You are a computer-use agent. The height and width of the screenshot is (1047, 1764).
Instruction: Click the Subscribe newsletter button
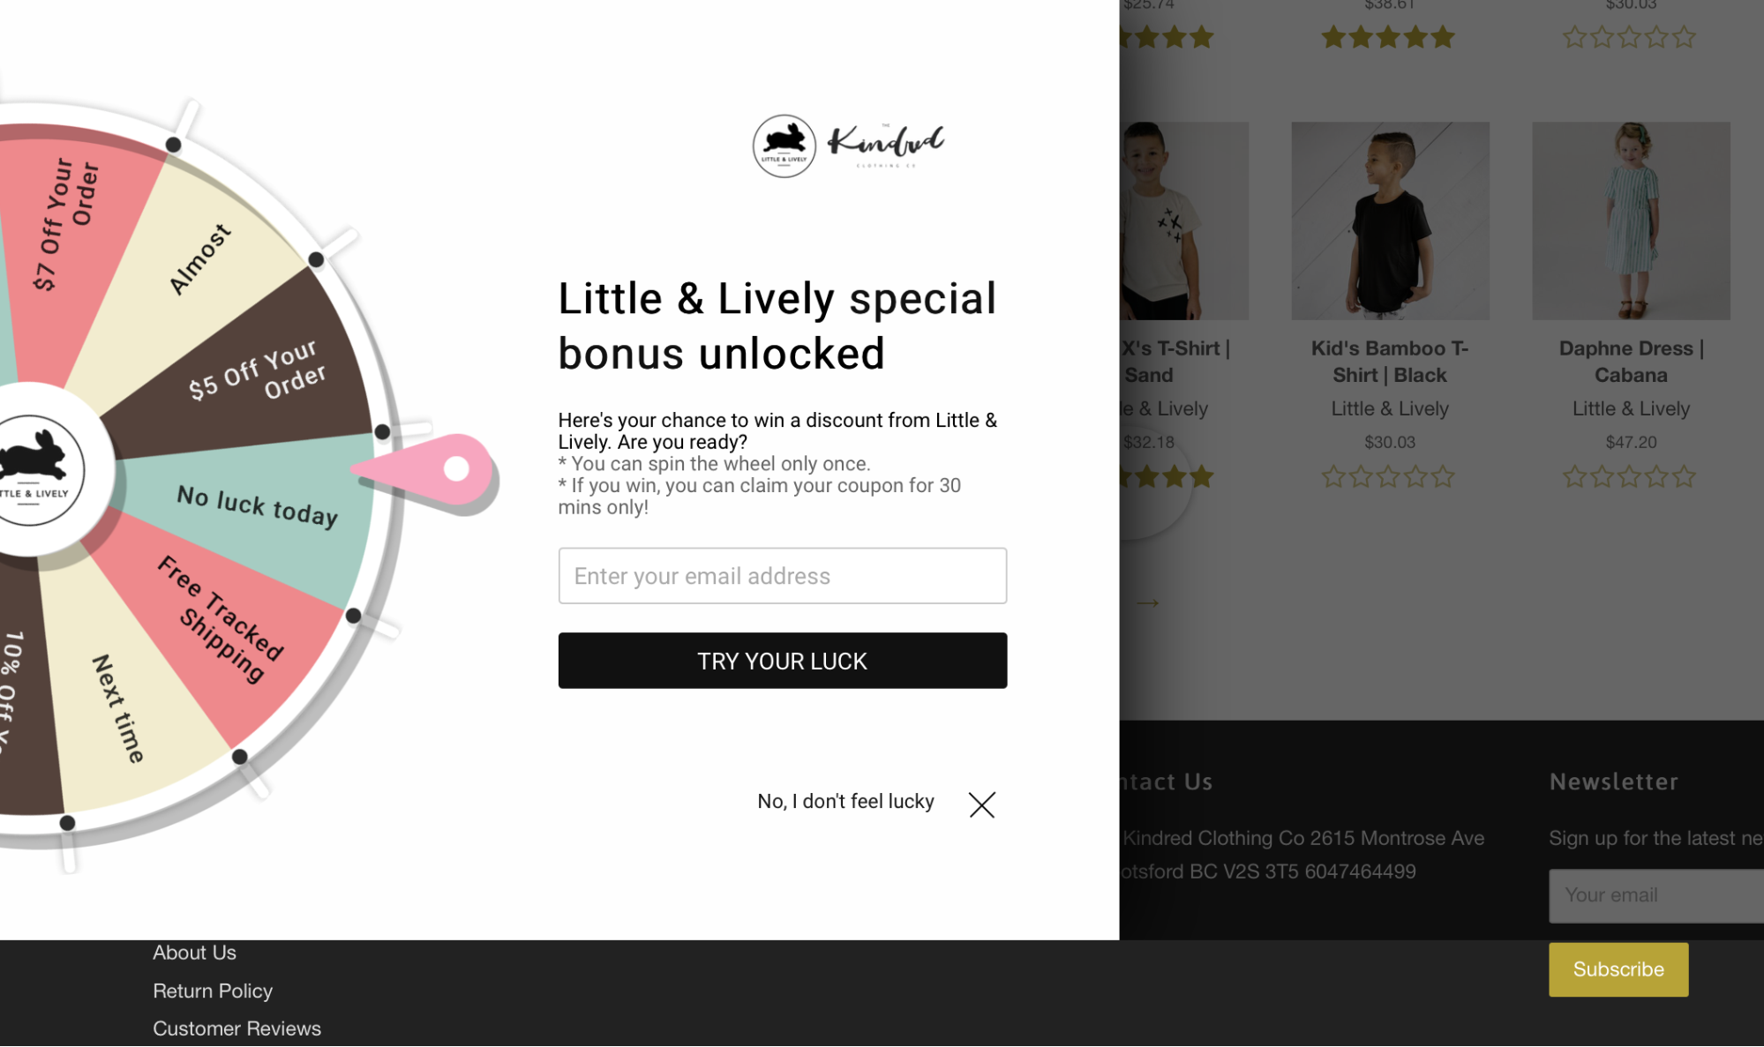click(x=1618, y=969)
